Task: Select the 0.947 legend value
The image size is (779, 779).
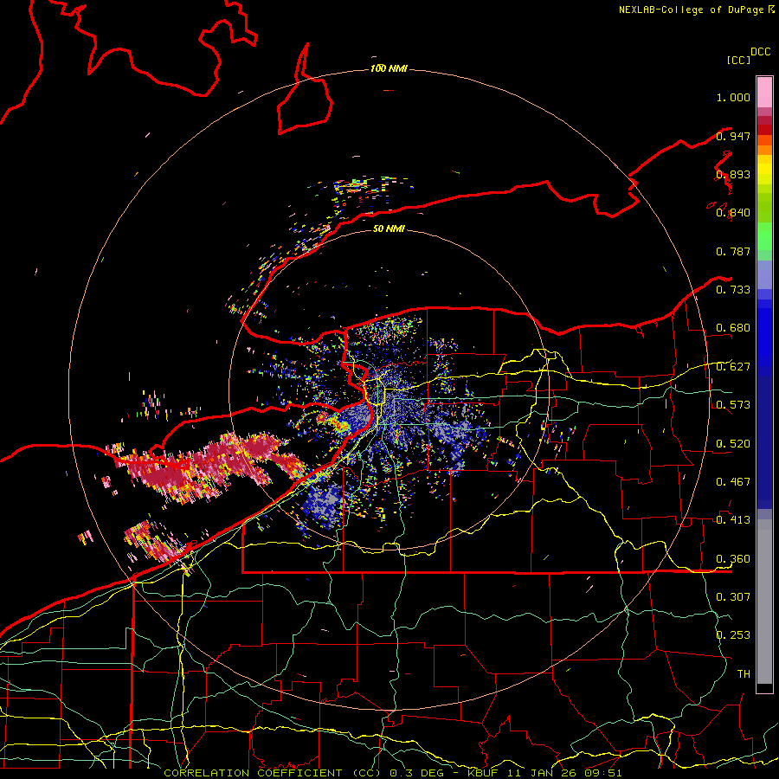Action: [733, 136]
